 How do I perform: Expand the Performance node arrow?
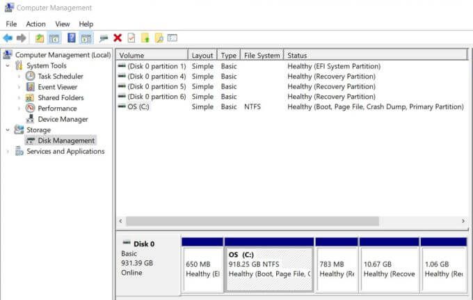(19, 109)
